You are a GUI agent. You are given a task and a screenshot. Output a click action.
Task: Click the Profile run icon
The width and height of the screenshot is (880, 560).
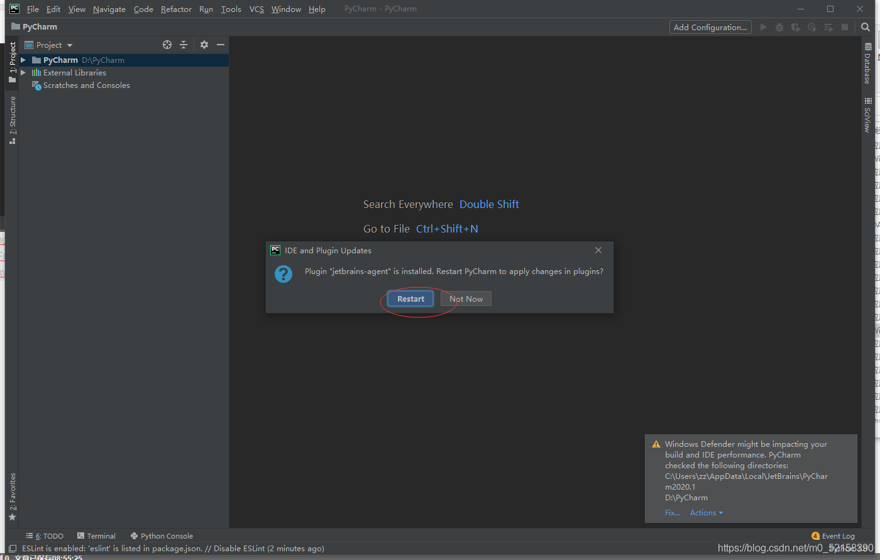pos(812,27)
